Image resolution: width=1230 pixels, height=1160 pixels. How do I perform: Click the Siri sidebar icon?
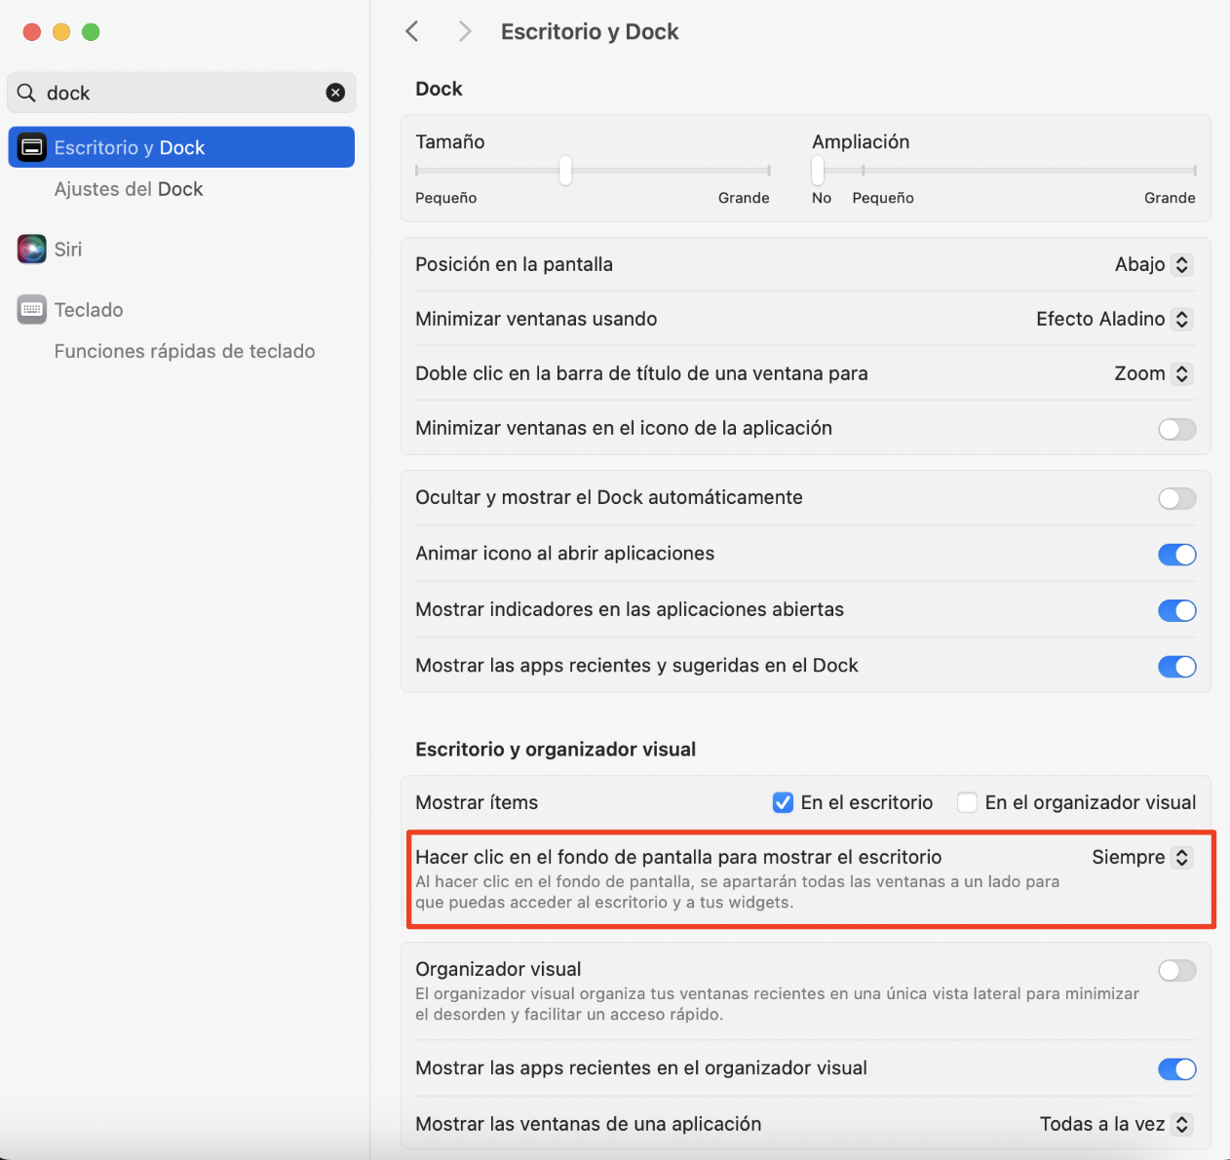[x=32, y=249]
